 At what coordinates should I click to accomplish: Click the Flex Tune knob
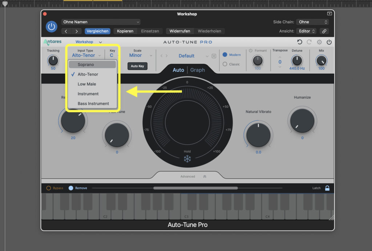pos(117,135)
